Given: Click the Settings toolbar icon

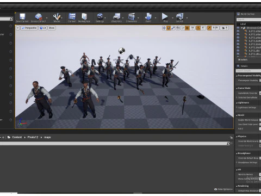Looking at the screenshot, I should click(100, 16).
